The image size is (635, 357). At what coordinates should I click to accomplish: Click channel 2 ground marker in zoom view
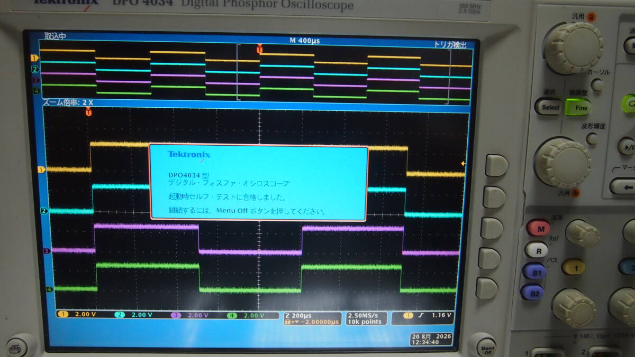(44, 211)
